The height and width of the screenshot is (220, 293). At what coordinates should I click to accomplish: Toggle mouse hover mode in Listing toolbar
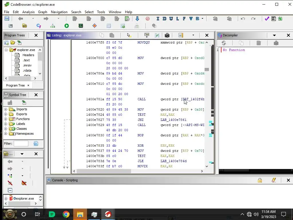click(129, 35)
